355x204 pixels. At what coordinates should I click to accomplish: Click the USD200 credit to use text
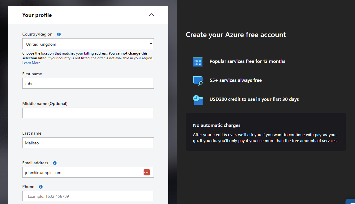coord(254,99)
